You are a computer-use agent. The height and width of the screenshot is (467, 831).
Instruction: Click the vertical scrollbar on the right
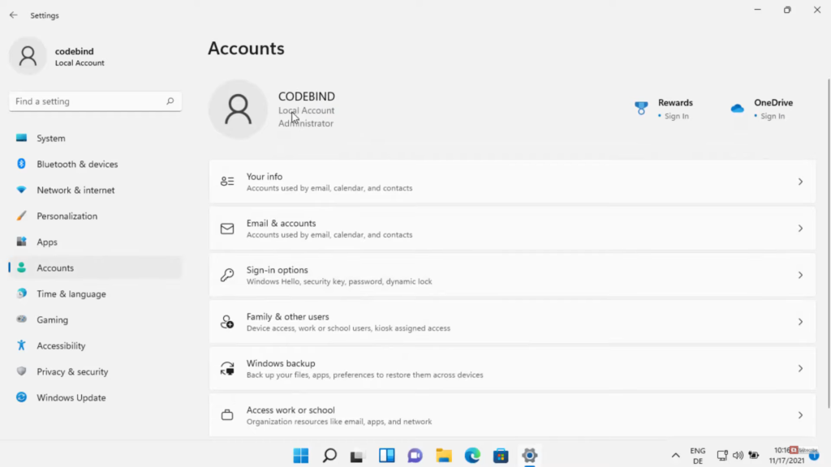(x=829, y=243)
